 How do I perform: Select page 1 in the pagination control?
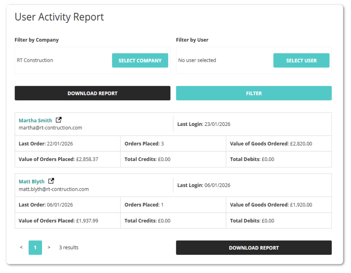click(35, 247)
